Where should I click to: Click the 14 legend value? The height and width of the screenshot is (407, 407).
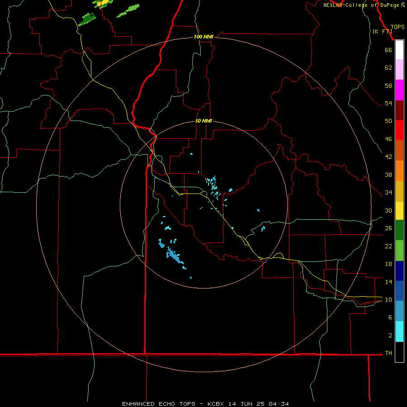pyautogui.click(x=388, y=282)
